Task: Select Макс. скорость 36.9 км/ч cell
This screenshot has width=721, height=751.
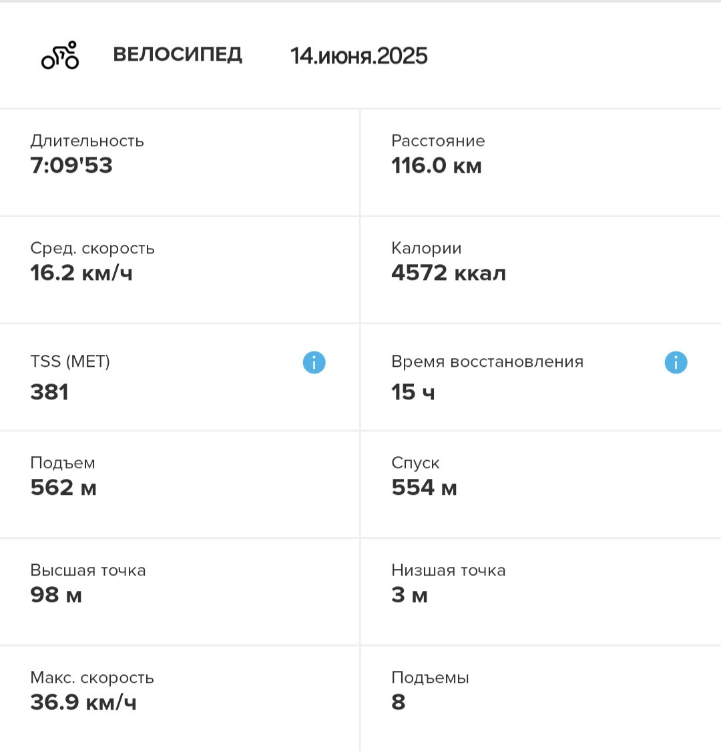Action: point(180,699)
